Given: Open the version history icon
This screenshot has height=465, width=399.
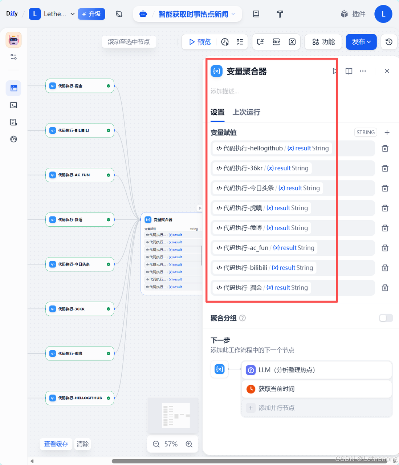Looking at the screenshot, I should [x=389, y=42].
